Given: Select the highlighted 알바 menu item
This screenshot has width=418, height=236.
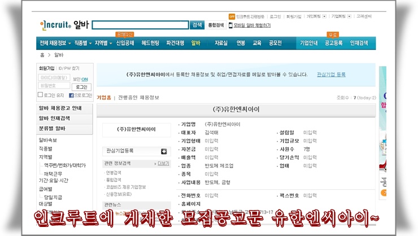Looking at the screenshot, I should point(195,43).
